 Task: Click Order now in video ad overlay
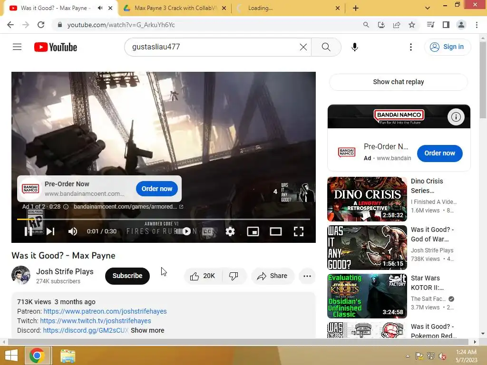pyautogui.click(x=157, y=189)
